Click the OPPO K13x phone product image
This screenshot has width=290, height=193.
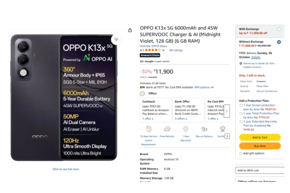pos(64,97)
